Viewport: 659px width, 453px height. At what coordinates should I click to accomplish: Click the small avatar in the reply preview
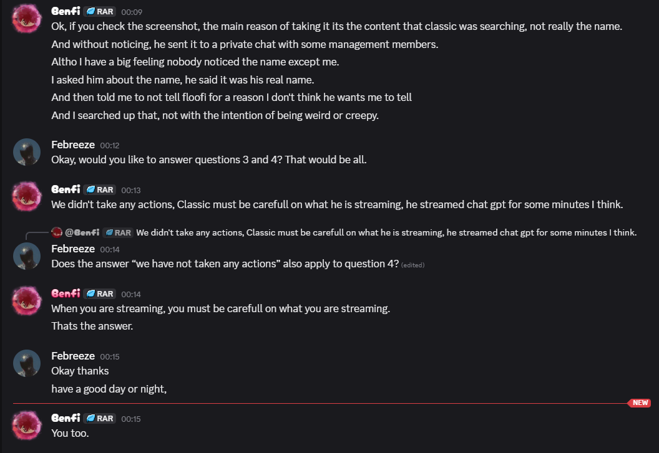[57, 232]
